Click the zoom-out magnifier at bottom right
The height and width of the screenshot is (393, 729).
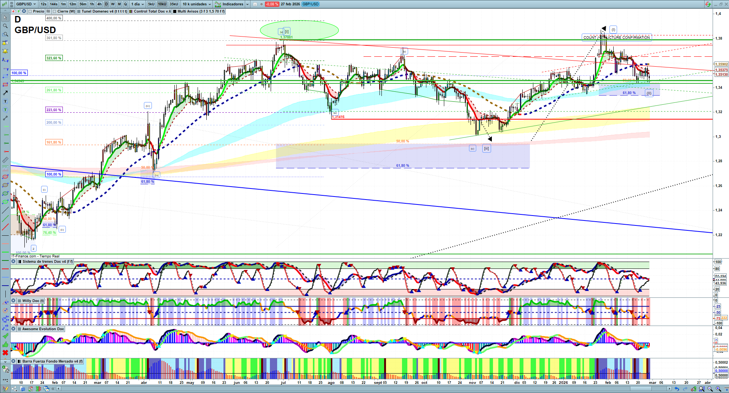710,389
